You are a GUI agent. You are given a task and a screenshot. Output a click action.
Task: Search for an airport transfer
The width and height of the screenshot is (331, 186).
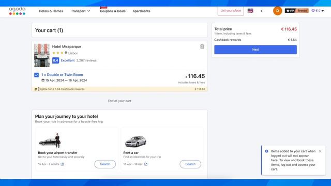[105, 164]
